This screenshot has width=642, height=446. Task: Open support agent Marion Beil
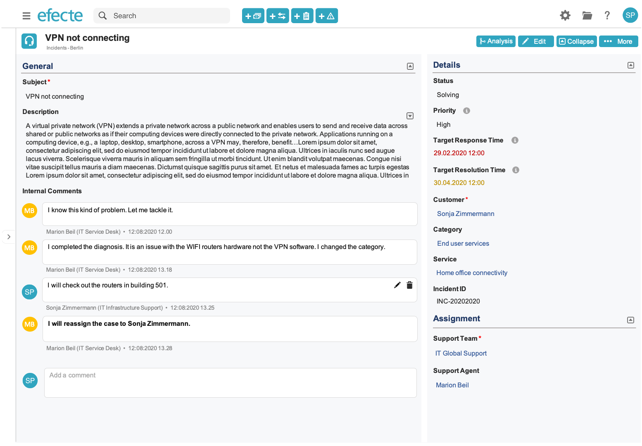click(452, 385)
